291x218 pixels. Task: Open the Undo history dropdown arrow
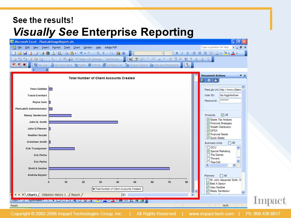[x=85, y=53]
